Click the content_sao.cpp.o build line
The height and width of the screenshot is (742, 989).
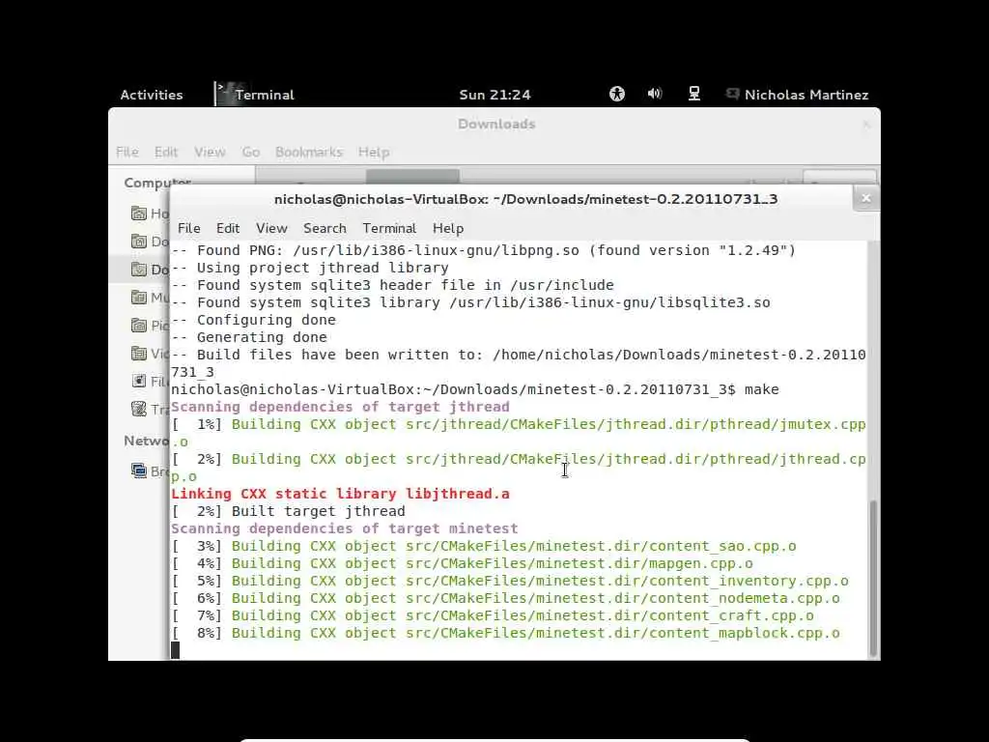pos(484,547)
